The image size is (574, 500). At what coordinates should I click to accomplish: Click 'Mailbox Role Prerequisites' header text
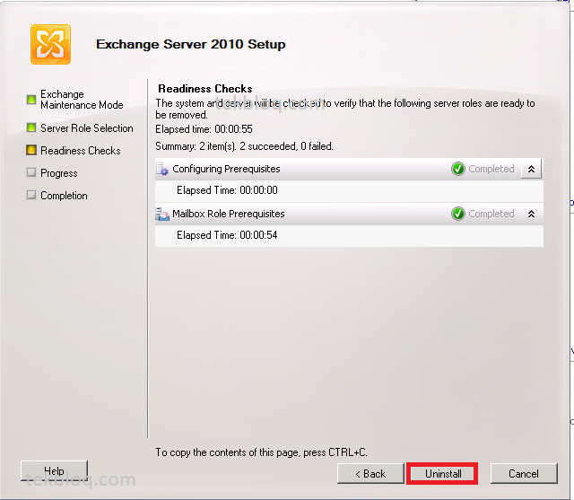[x=229, y=214]
